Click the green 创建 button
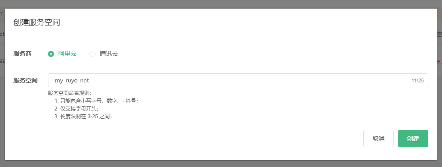 tap(413, 139)
